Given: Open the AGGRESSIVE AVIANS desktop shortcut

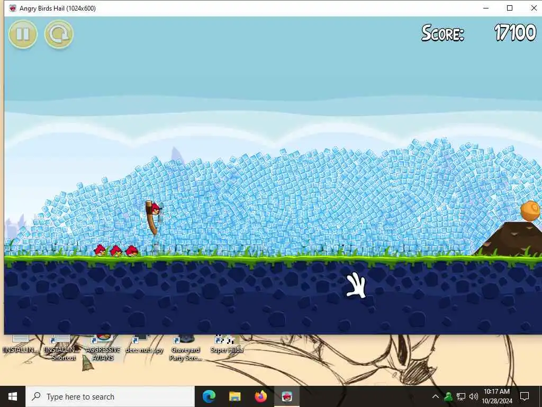Looking at the screenshot, I should (103, 349).
